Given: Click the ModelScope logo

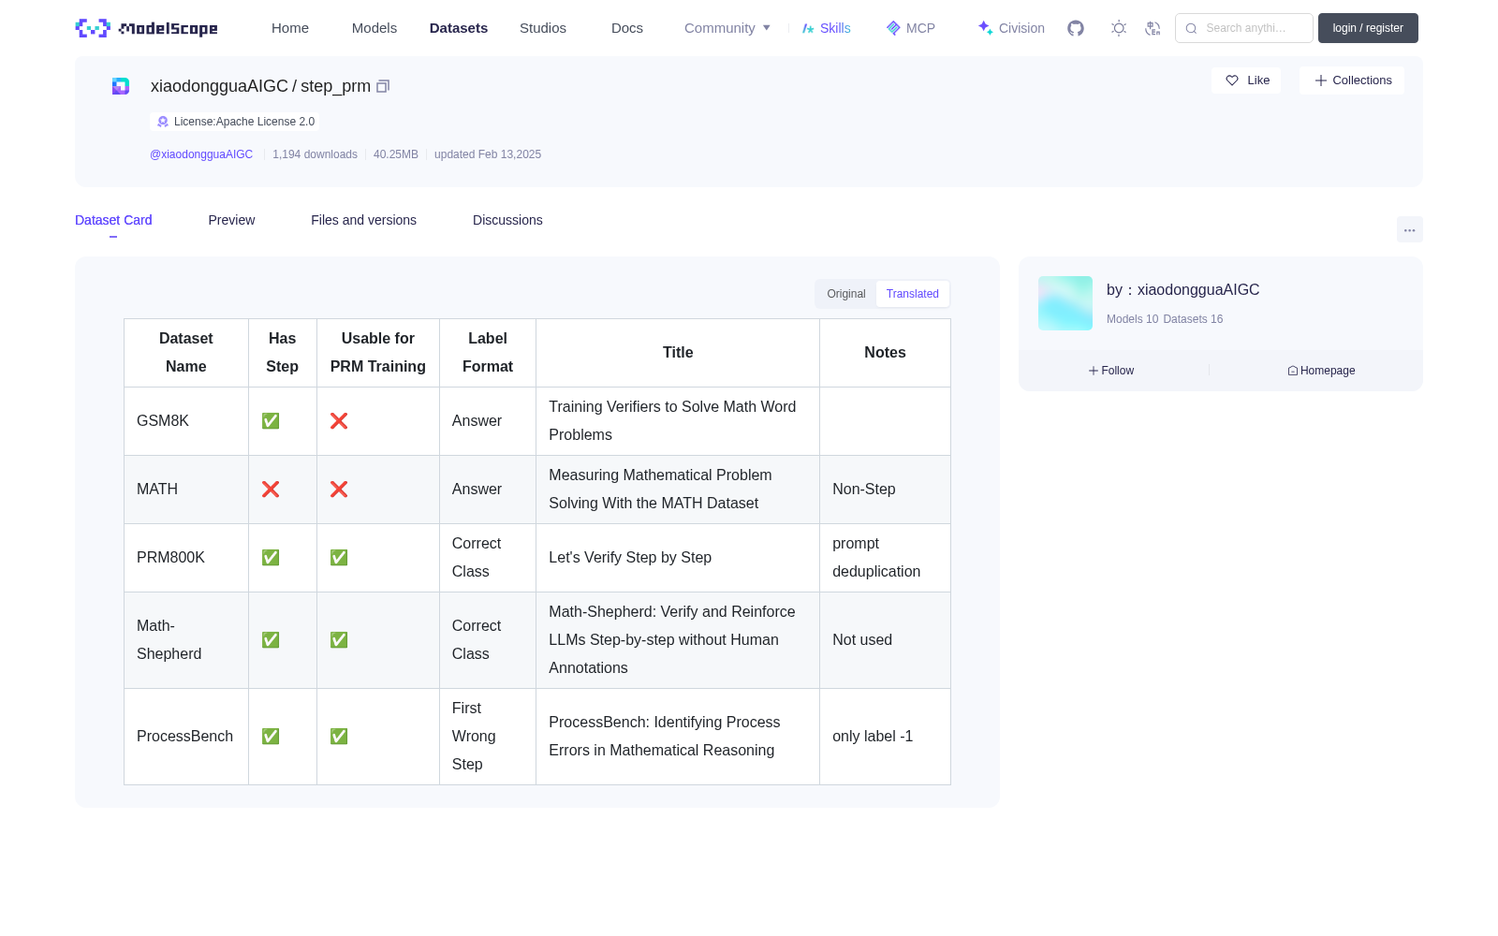Looking at the screenshot, I should 146,28.
